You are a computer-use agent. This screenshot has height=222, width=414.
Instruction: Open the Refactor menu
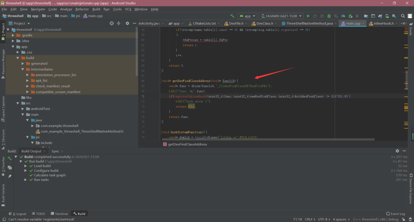click(x=82, y=9)
